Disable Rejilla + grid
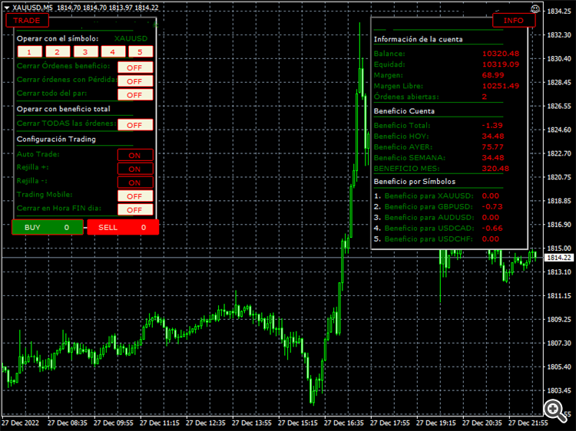The width and height of the screenshot is (576, 431). pos(135,169)
